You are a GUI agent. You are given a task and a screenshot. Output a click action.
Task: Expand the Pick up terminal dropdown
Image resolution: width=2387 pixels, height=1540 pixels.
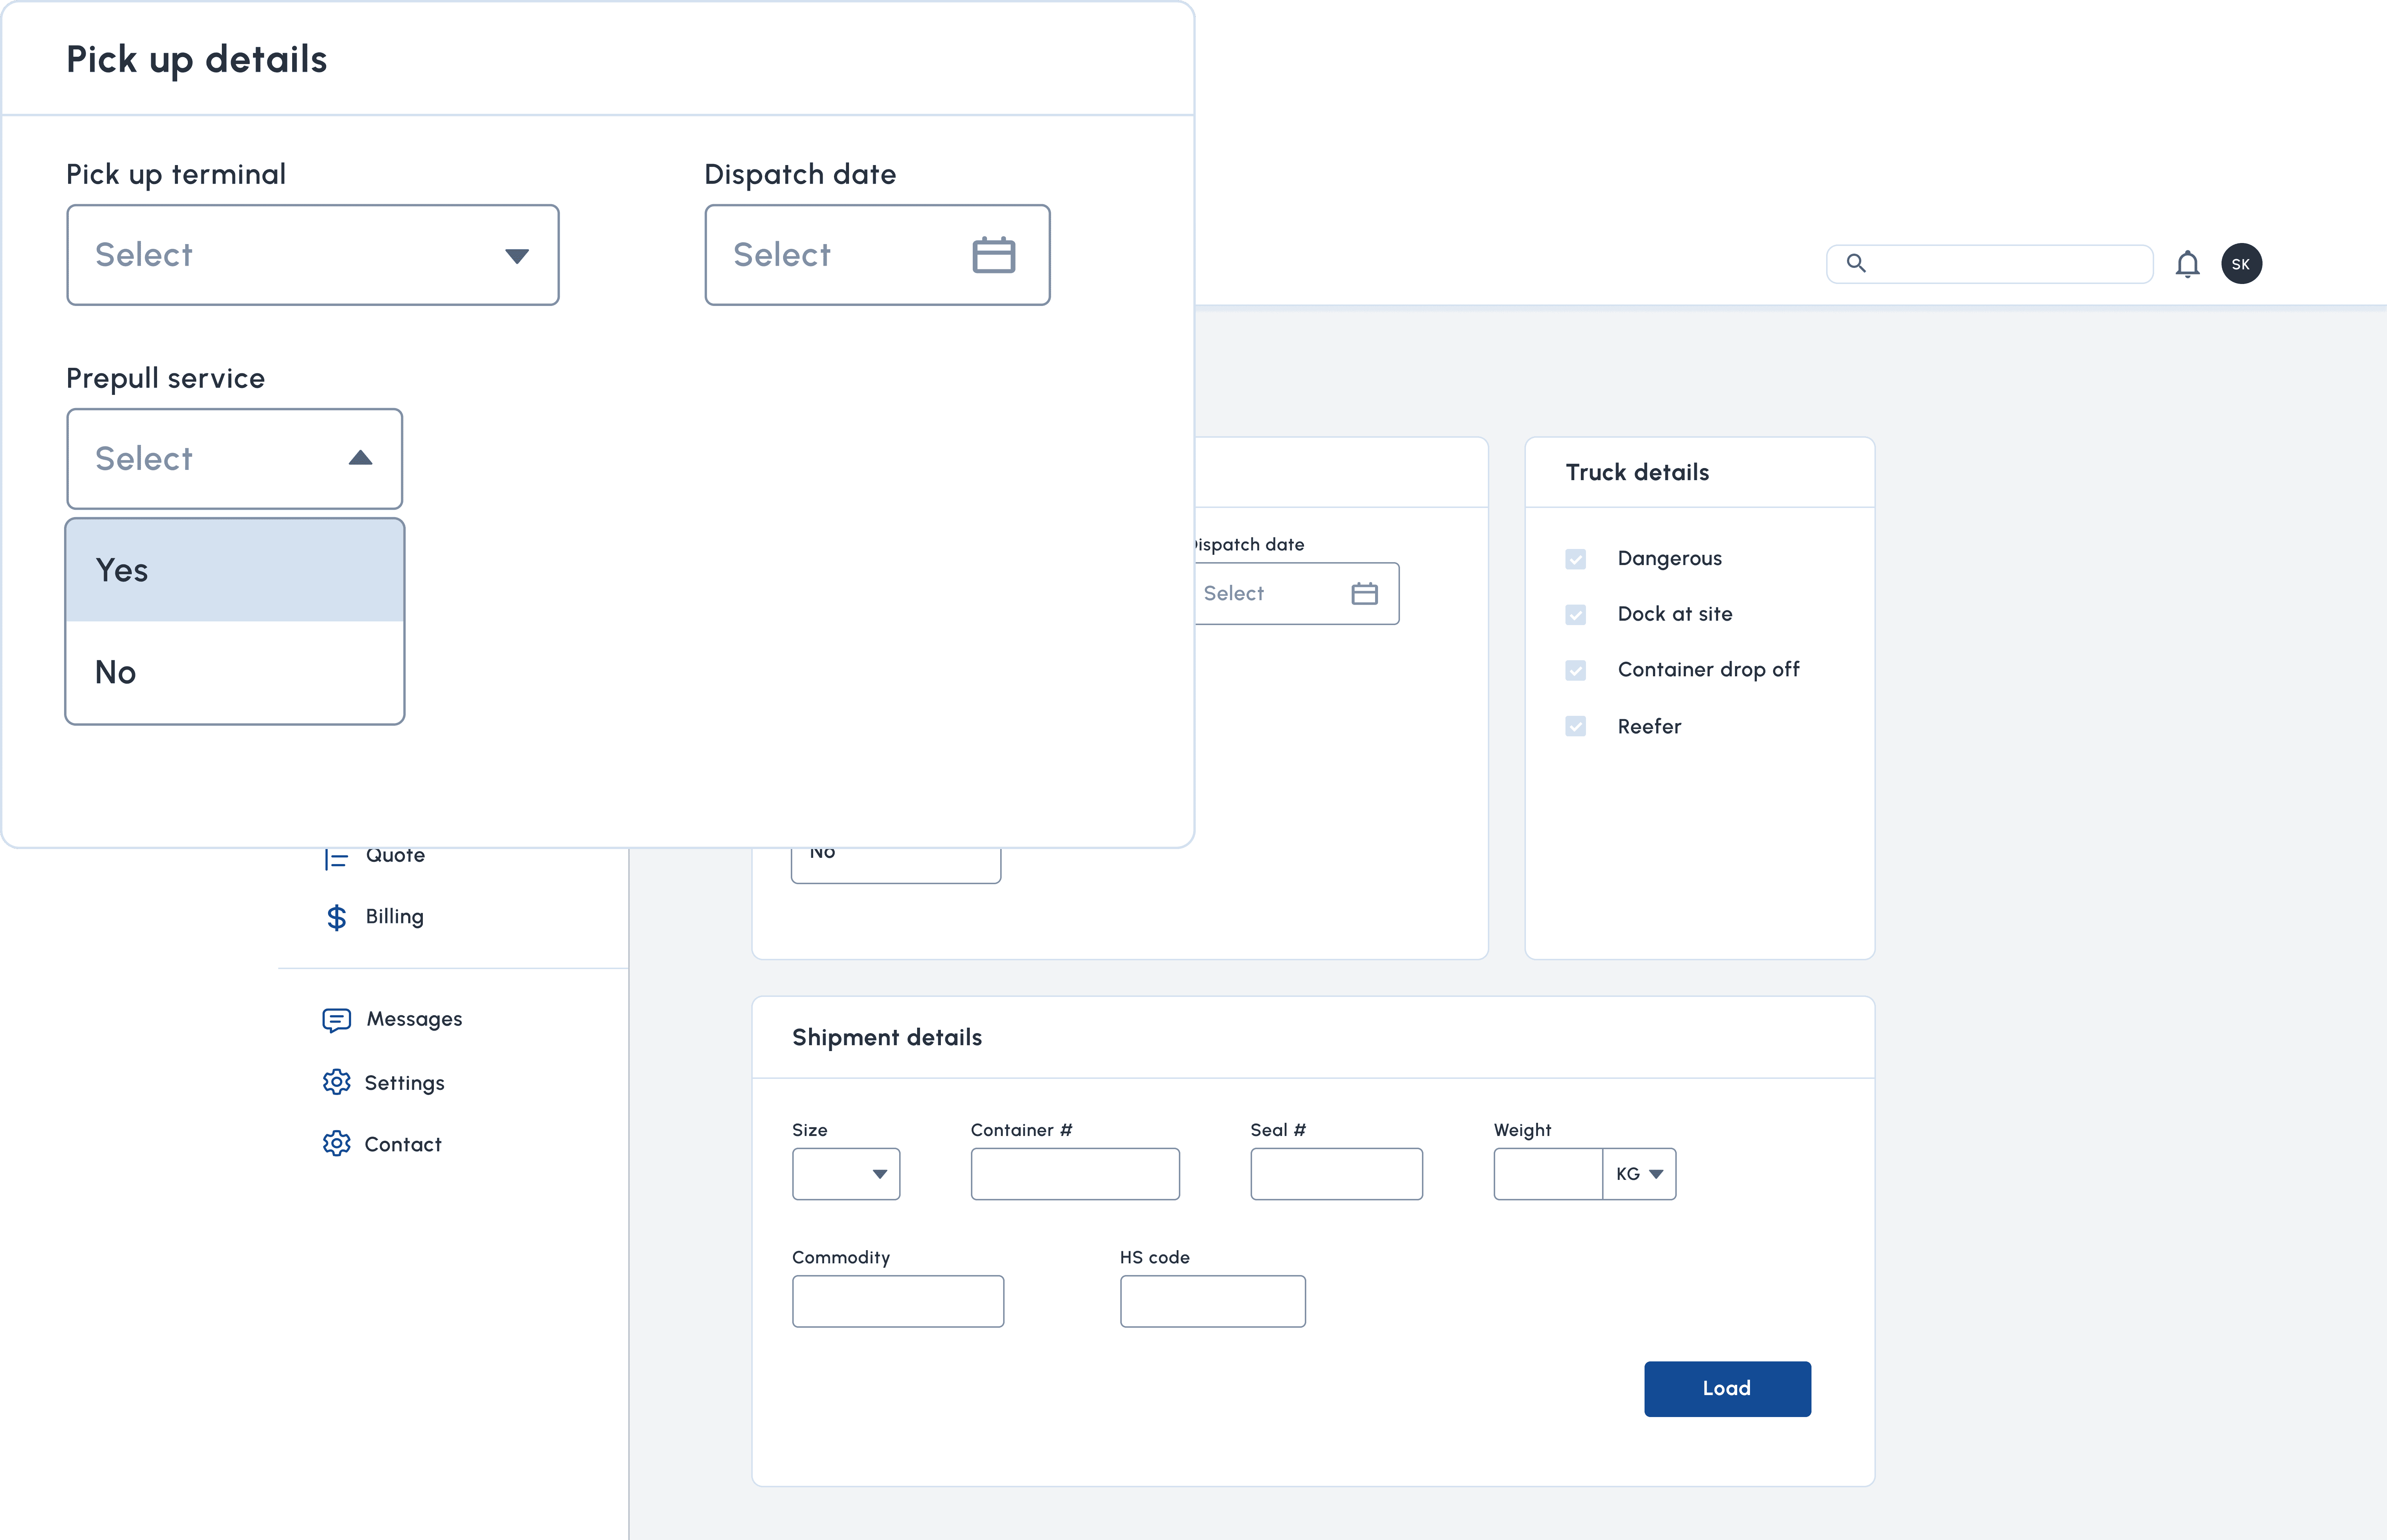point(312,255)
